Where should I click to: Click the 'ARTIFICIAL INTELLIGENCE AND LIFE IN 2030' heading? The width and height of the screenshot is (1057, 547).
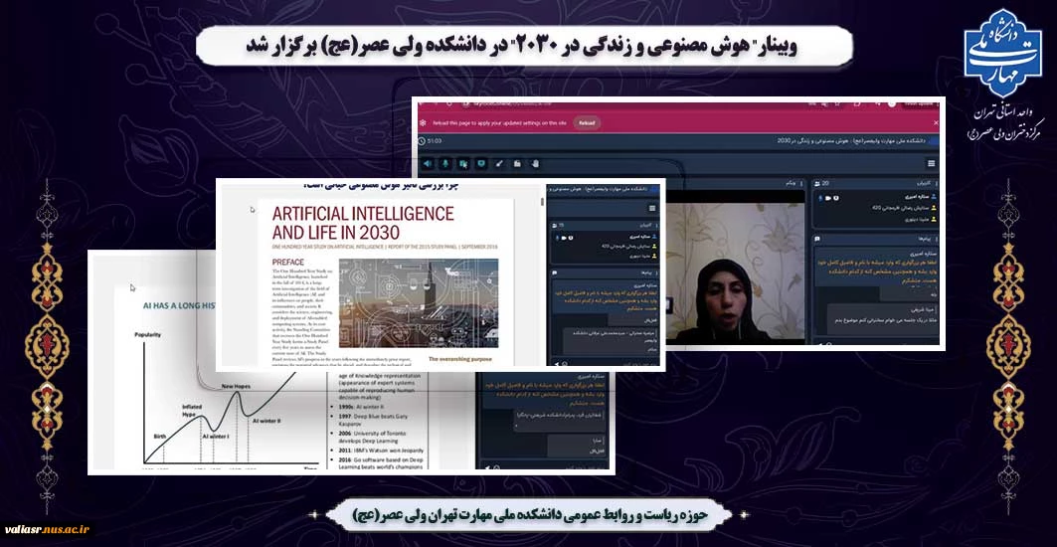coord(363,223)
